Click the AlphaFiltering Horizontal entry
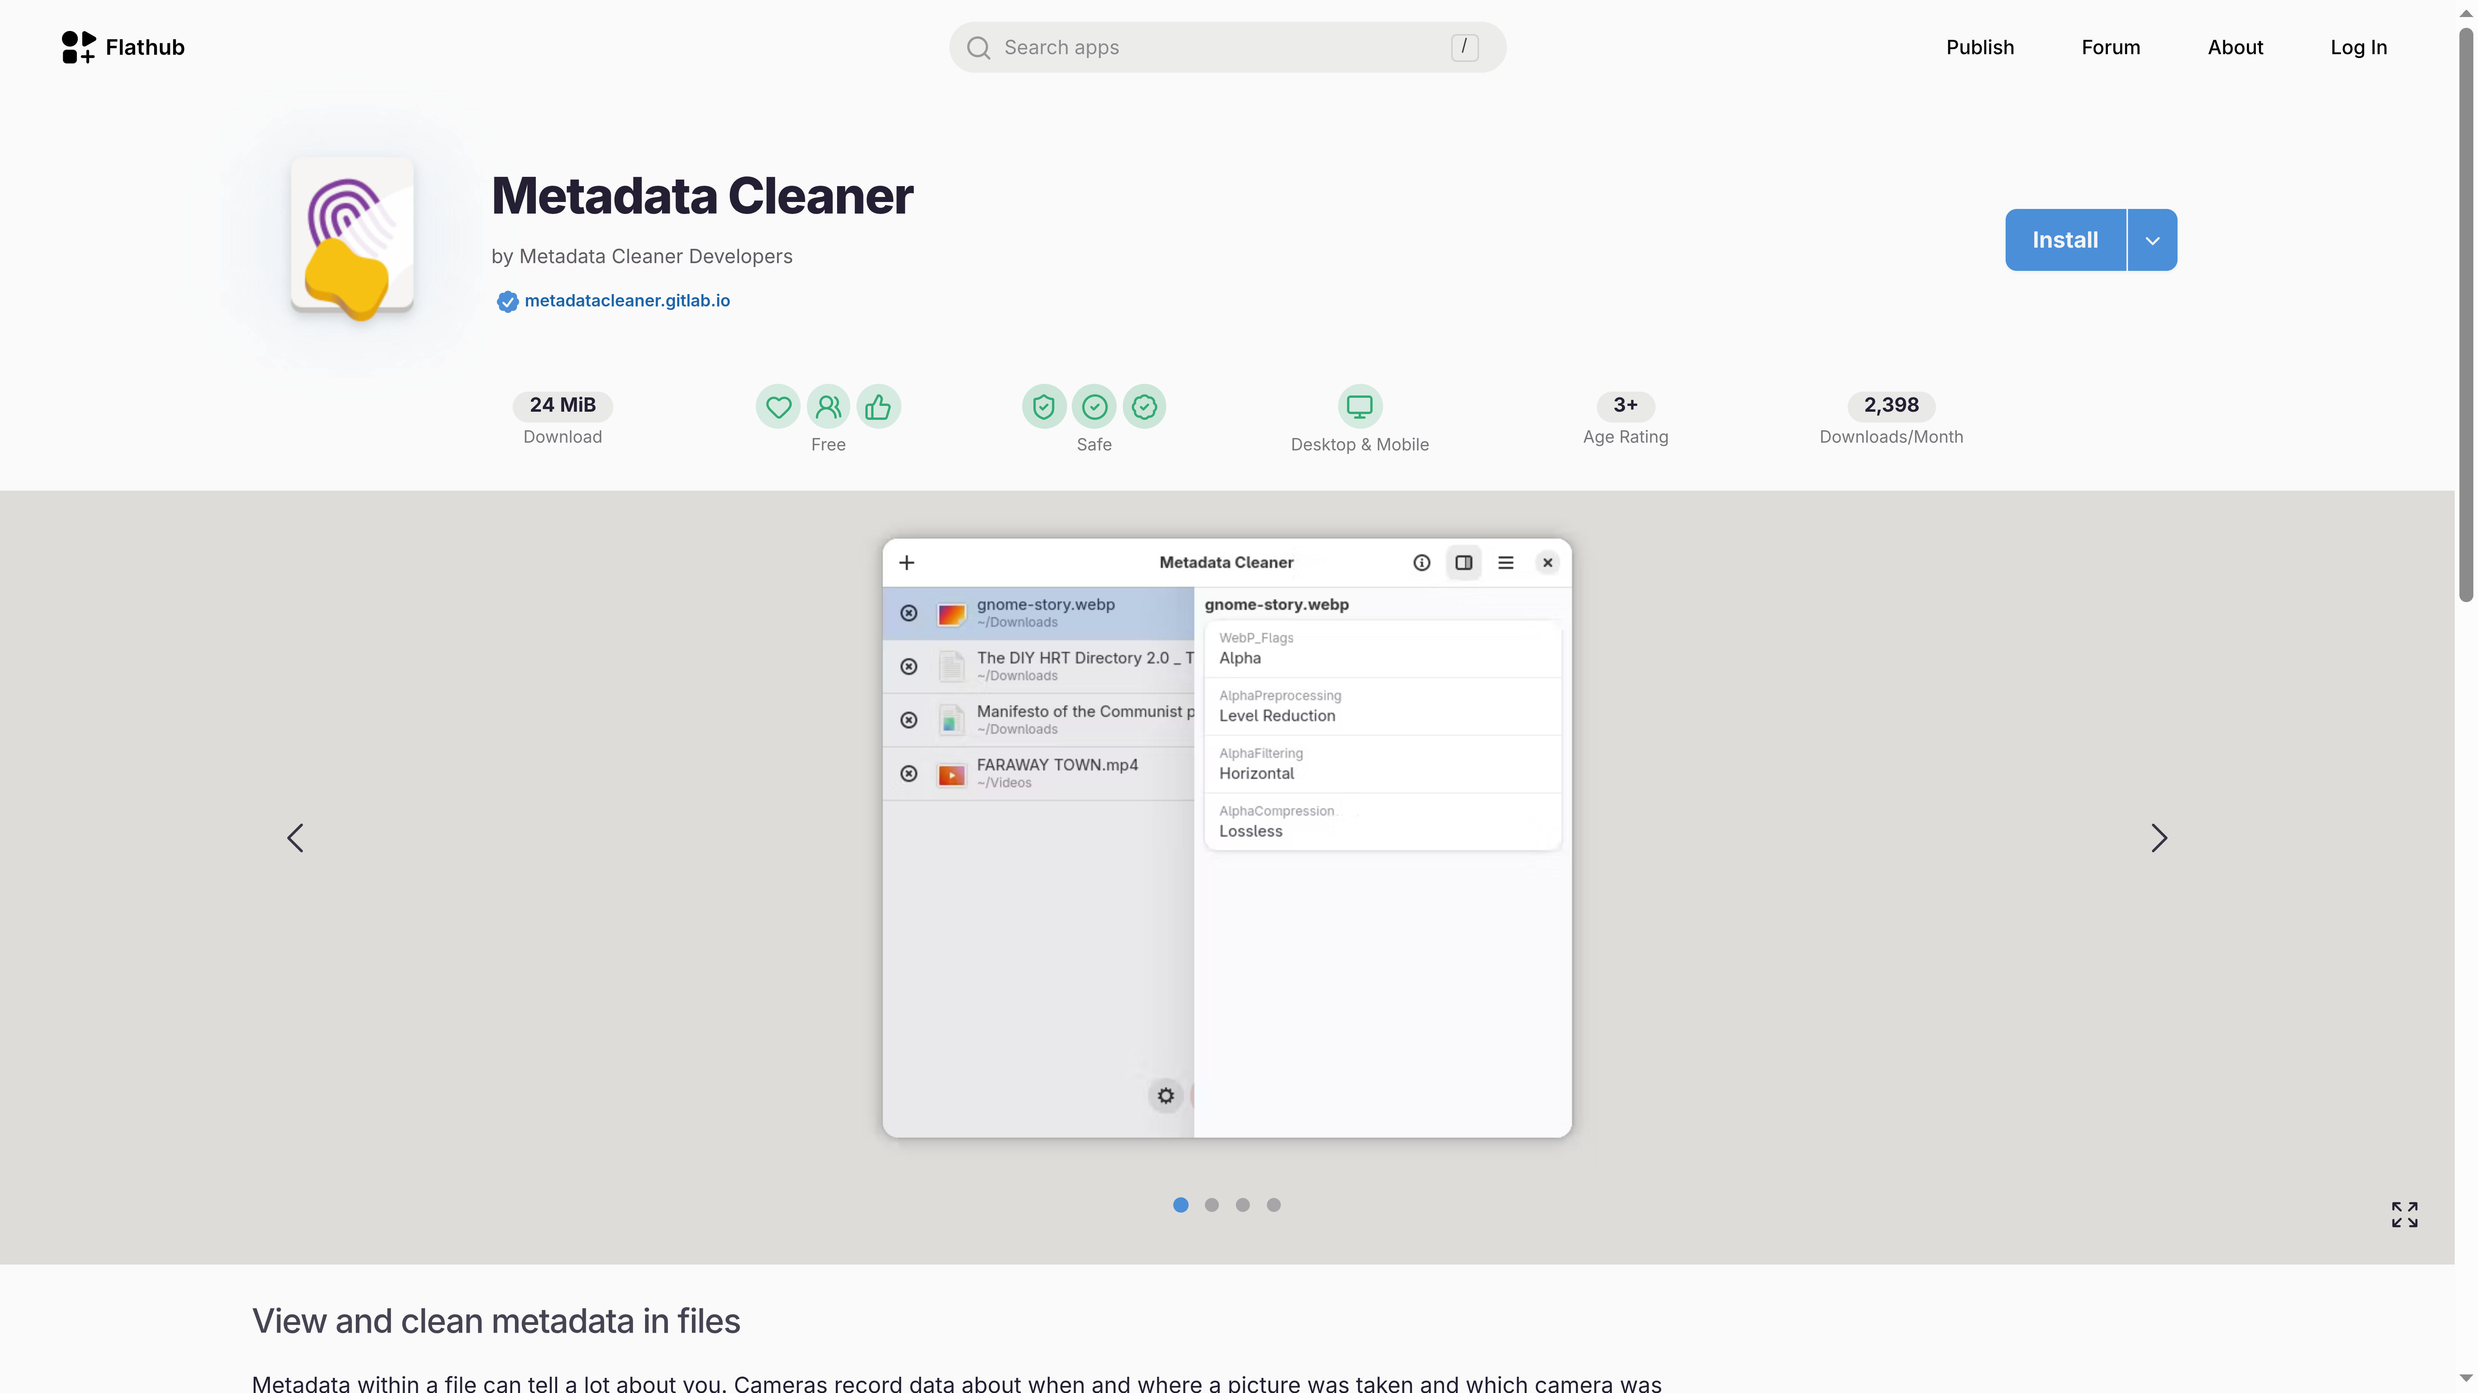This screenshot has height=1393, width=2478. point(1382,764)
